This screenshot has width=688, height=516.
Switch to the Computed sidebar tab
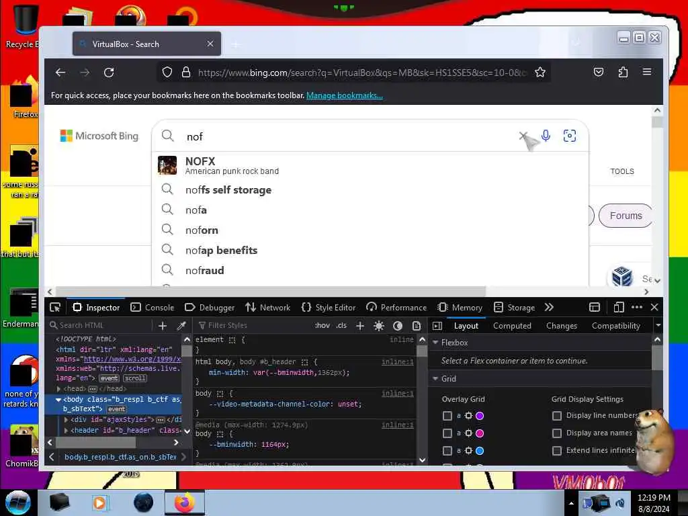pos(512,326)
